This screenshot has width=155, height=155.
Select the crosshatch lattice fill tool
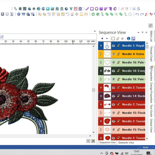20,9
